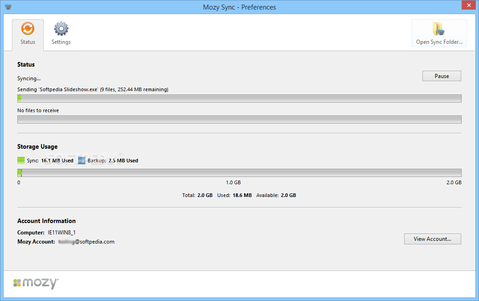Open View Account page
Screen dimensions: 479x301
pos(432,239)
